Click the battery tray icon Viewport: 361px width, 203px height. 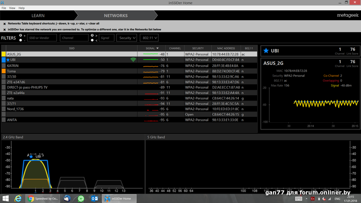click(319, 198)
